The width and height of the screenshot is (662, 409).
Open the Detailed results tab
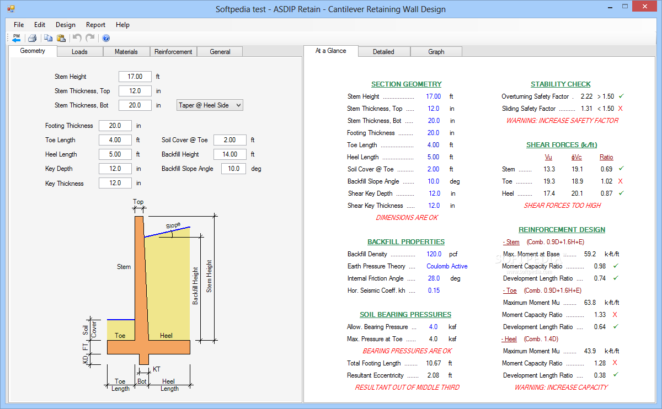(x=383, y=52)
